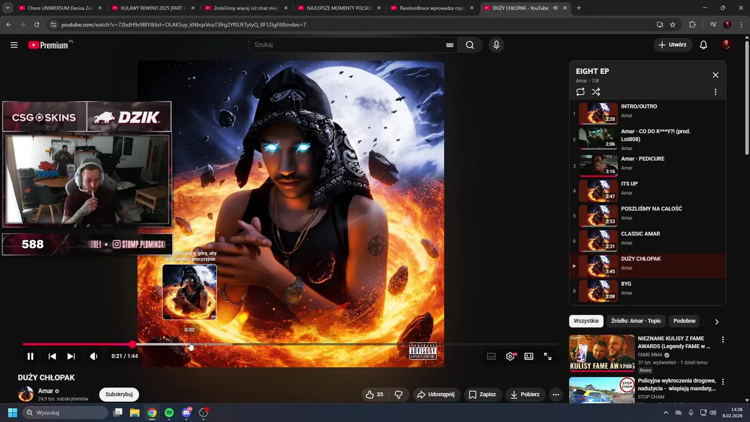Screen dimensions: 750x422
Task: Bookmark this page with the star
Action: (x=673, y=25)
